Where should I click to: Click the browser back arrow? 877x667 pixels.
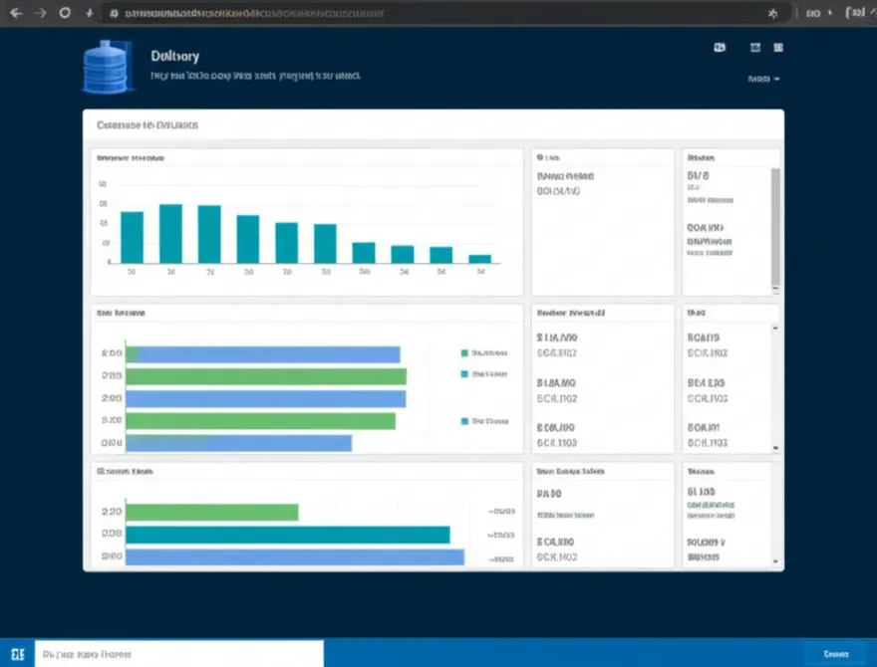pyautogui.click(x=16, y=13)
